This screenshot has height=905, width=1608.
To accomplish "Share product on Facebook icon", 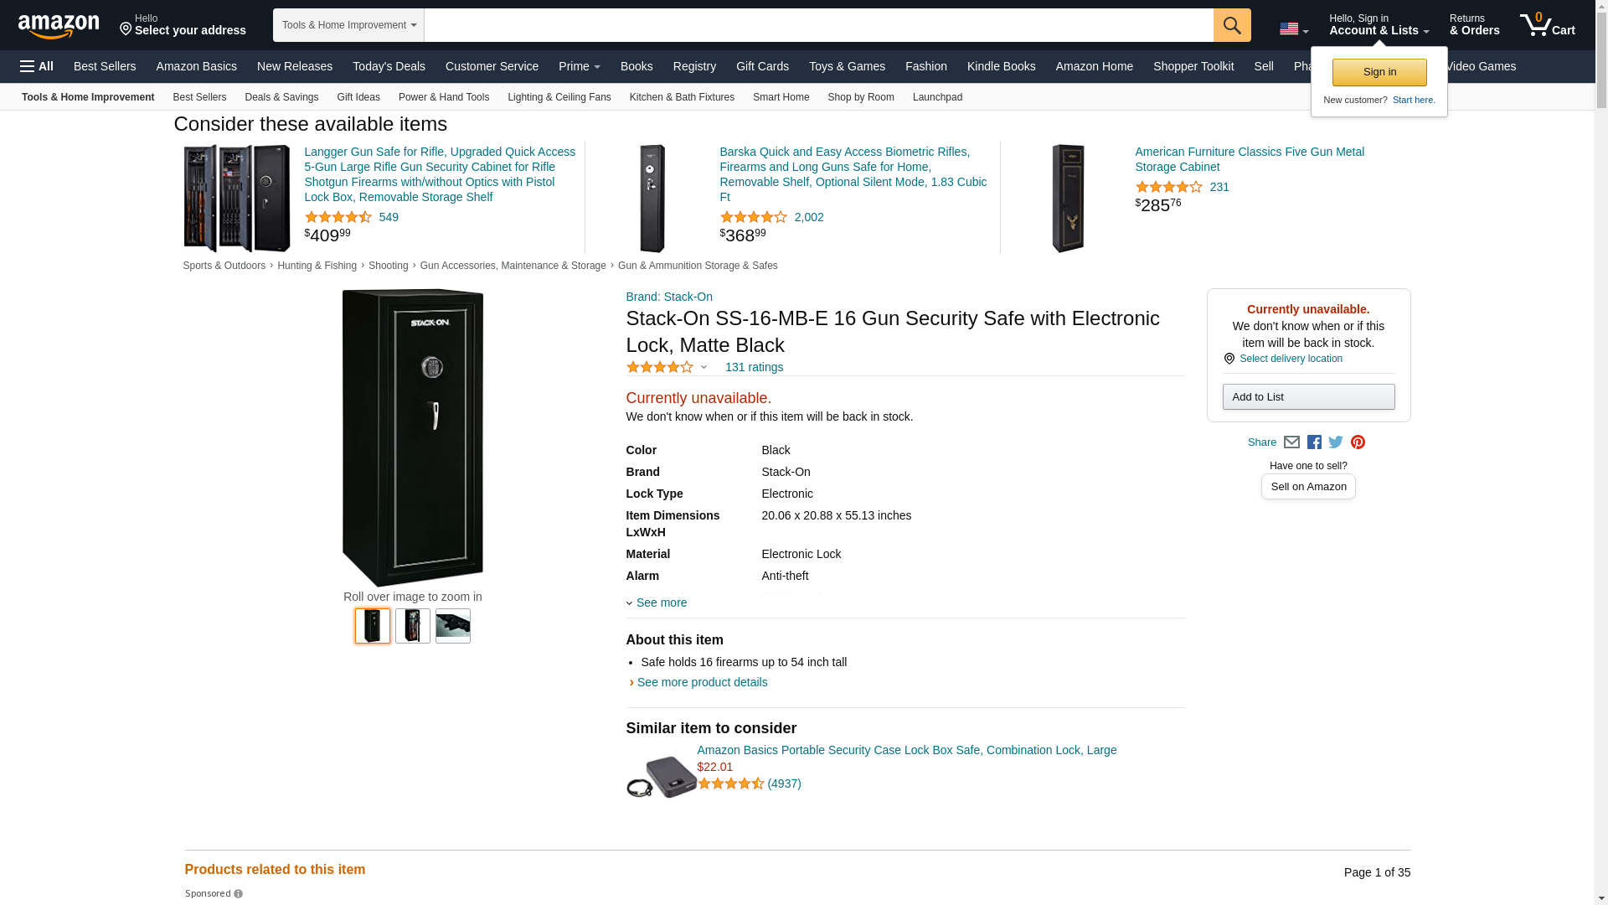I will 1314,442.
